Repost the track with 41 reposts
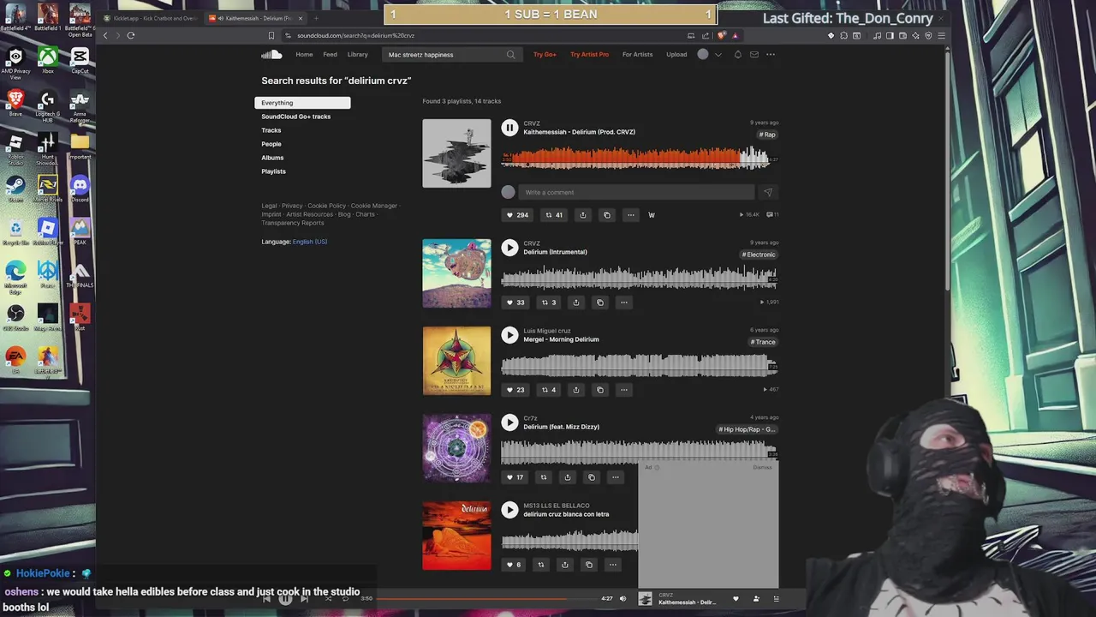1096x617 pixels. point(554,215)
